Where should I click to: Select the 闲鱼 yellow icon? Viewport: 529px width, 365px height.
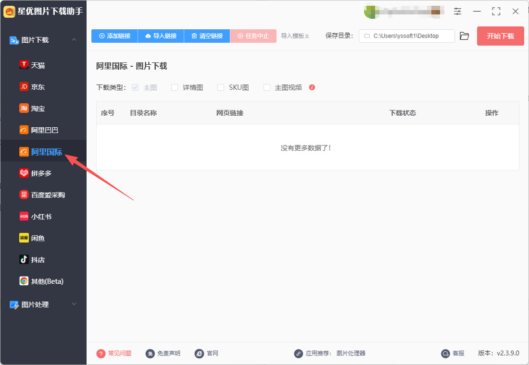pos(24,238)
